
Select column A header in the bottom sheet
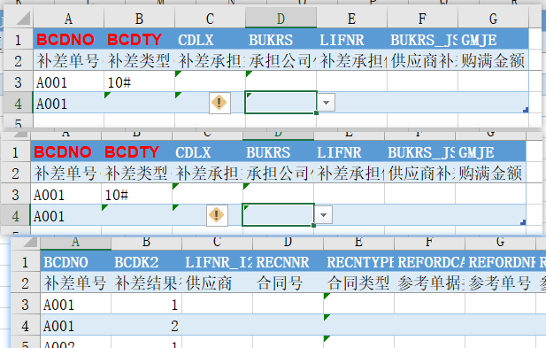75,243
